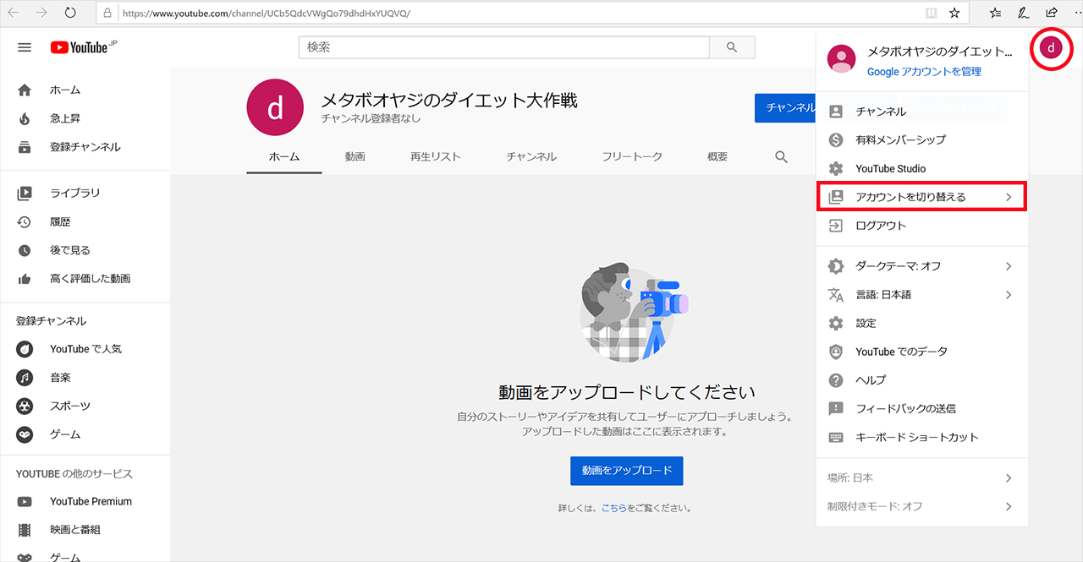Screen dimensions: 1083x562
Task: Click the account menu profile picture
Action: point(841,58)
